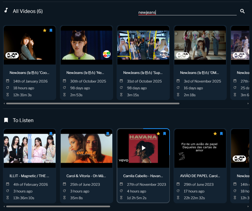Screen dimensions: 252x211
Task: Play the Havana video with the play button
Action: coord(143,148)
